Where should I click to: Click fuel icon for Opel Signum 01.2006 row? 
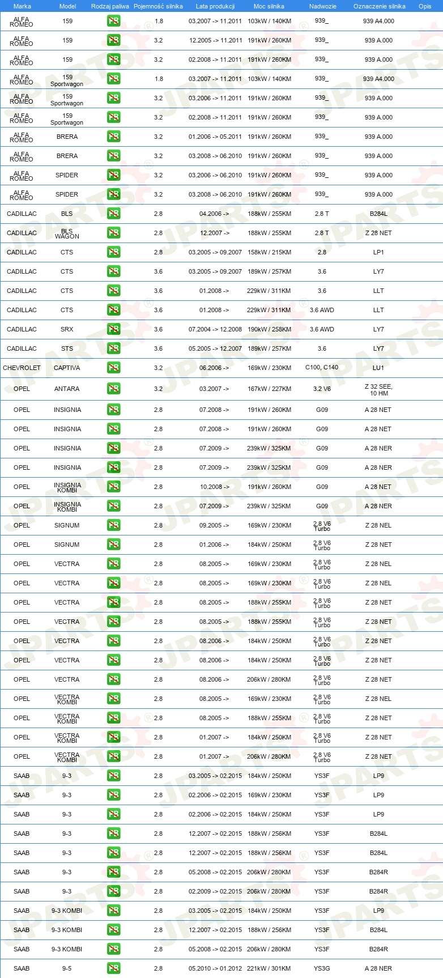click(114, 545)
